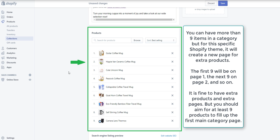Open Self Stirring Coffee Mug thumbnail
The width and height of the screenshot is (280, 140).
101,112
